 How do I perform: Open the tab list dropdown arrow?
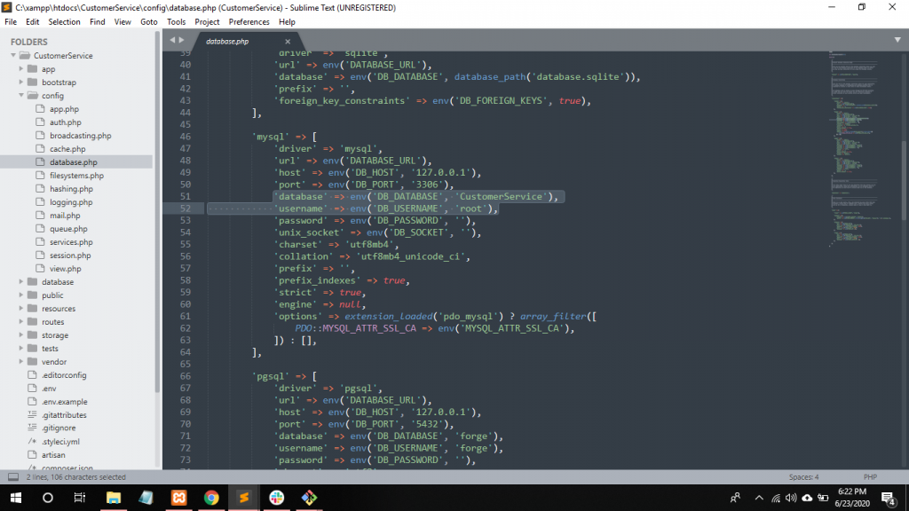(x=897, y=40)
